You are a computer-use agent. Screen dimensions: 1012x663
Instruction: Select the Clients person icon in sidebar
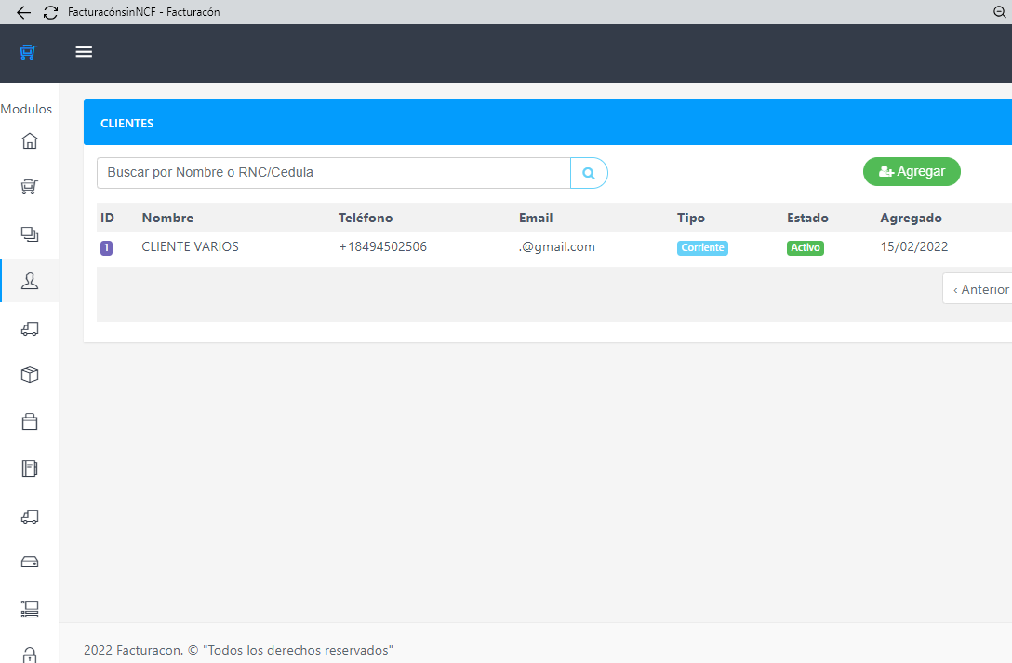pyautogui.click(x=30, y=281)
